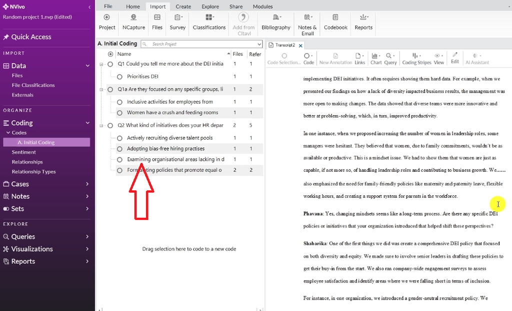Sort by the Name column header

pyautogui.click(x=124, y=54)
